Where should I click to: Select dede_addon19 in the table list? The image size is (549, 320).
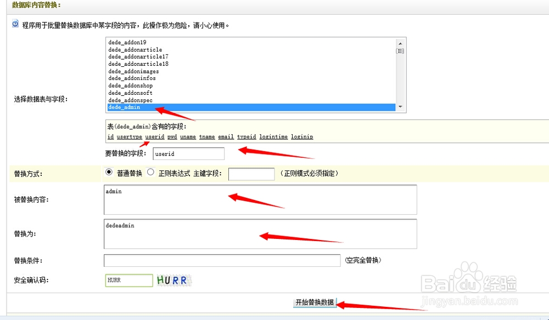(x=251, y=42)
